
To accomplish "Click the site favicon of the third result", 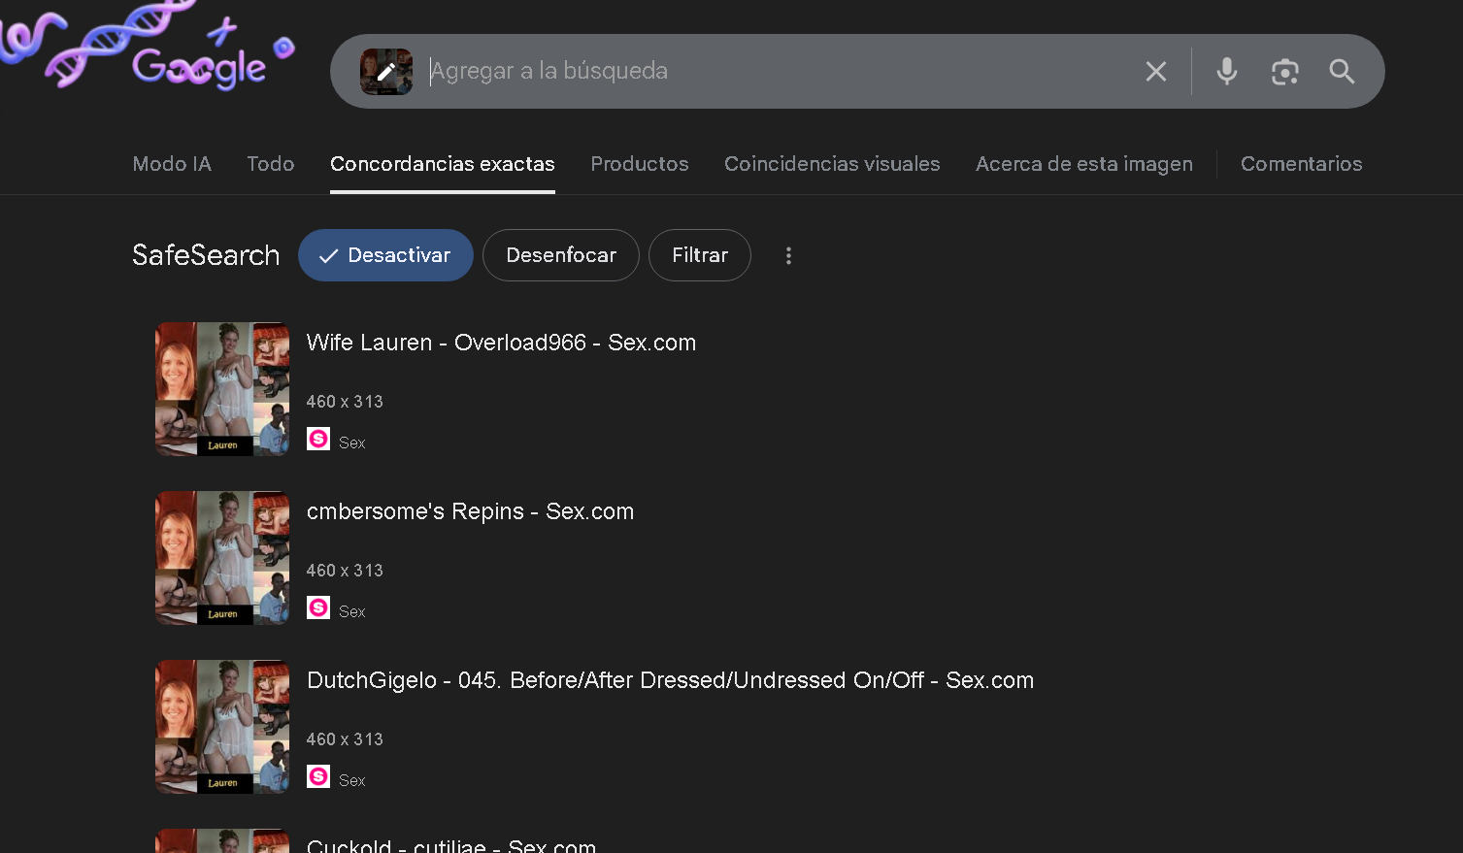I will tap(318, 776).
